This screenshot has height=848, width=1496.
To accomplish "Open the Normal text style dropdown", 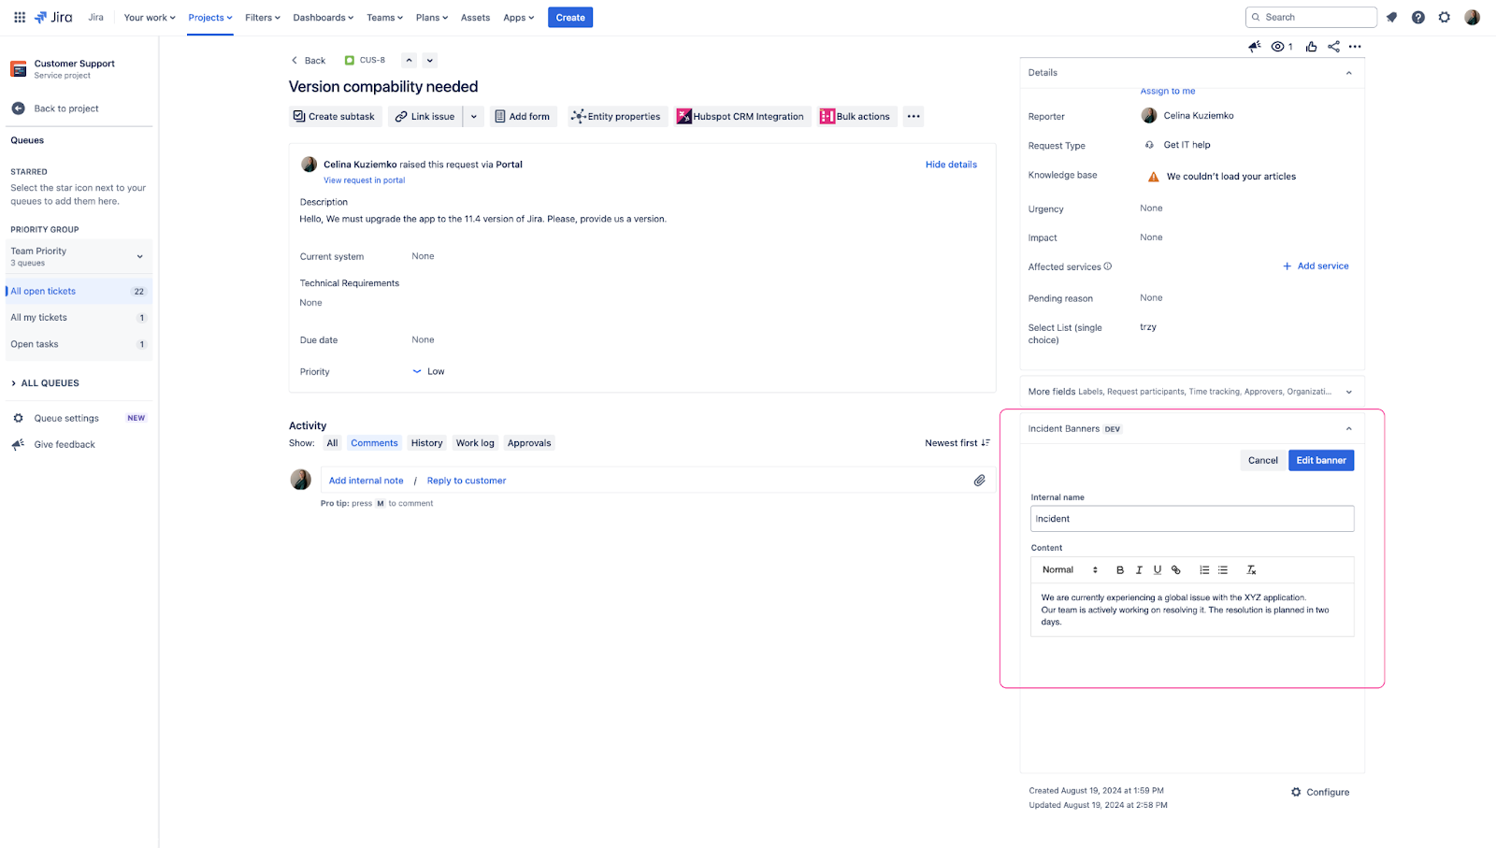I will (1070, 570).
